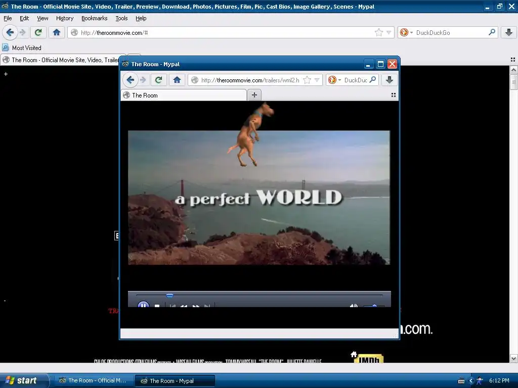Reload page in main Mypal window
This screenshot has width=518, height=388.
pos(38,32)
